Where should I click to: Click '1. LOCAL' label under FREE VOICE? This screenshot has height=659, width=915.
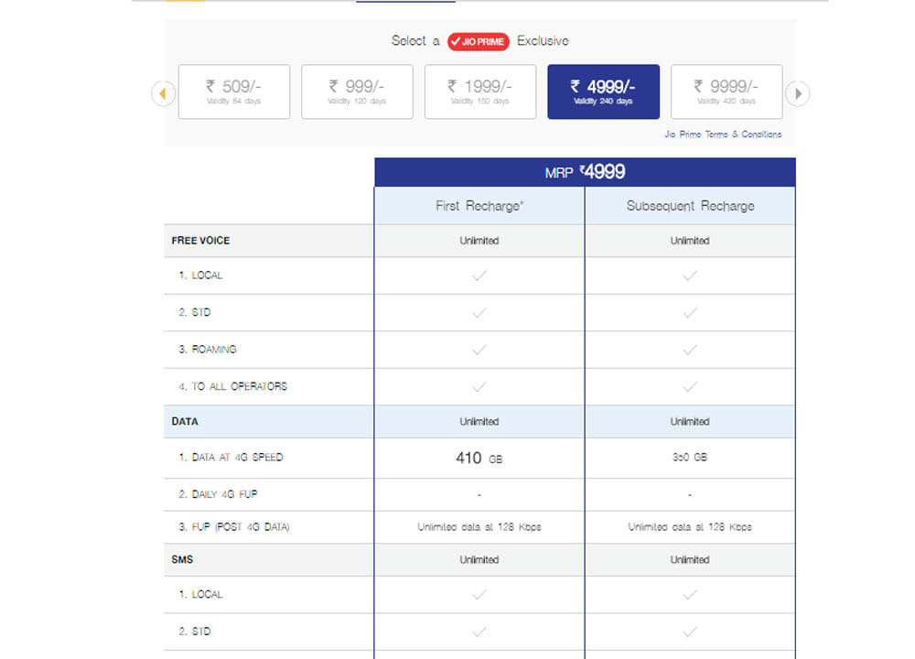(x=200, y=275)
